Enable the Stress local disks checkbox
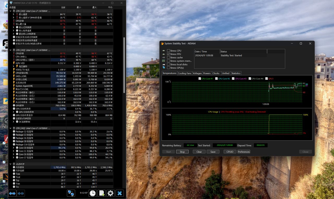Screen dimensions: 334x199 [168, 64]
